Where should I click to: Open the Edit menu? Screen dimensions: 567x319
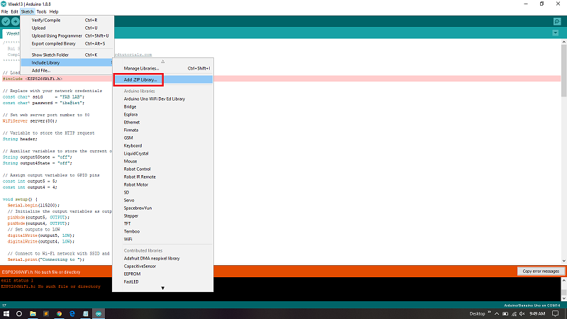(14, 11)
